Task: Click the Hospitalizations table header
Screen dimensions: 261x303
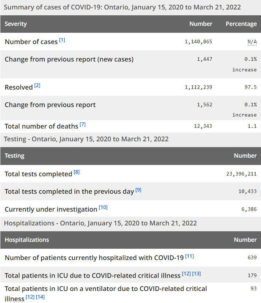Action: tap(27, 240)
